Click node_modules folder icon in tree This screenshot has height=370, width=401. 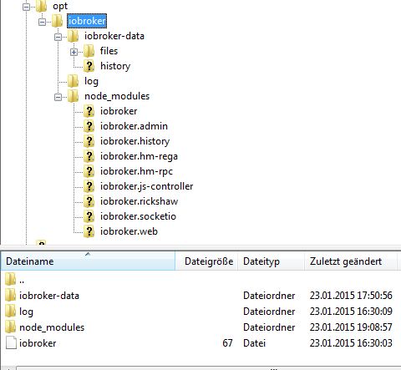click(74, 96)
